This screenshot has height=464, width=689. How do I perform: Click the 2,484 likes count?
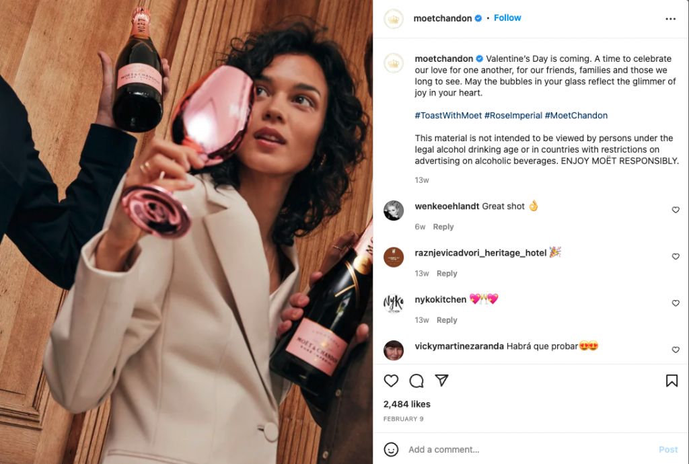click(408, 403)
